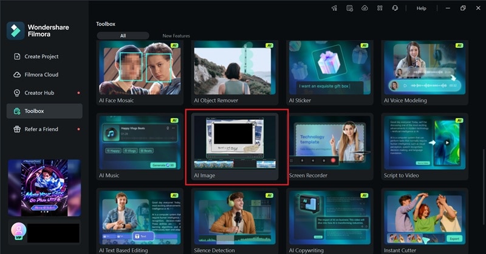Click the AI badge on AI Face Mosaic
Screen dimensions: 486x254
tap(174, 45)
